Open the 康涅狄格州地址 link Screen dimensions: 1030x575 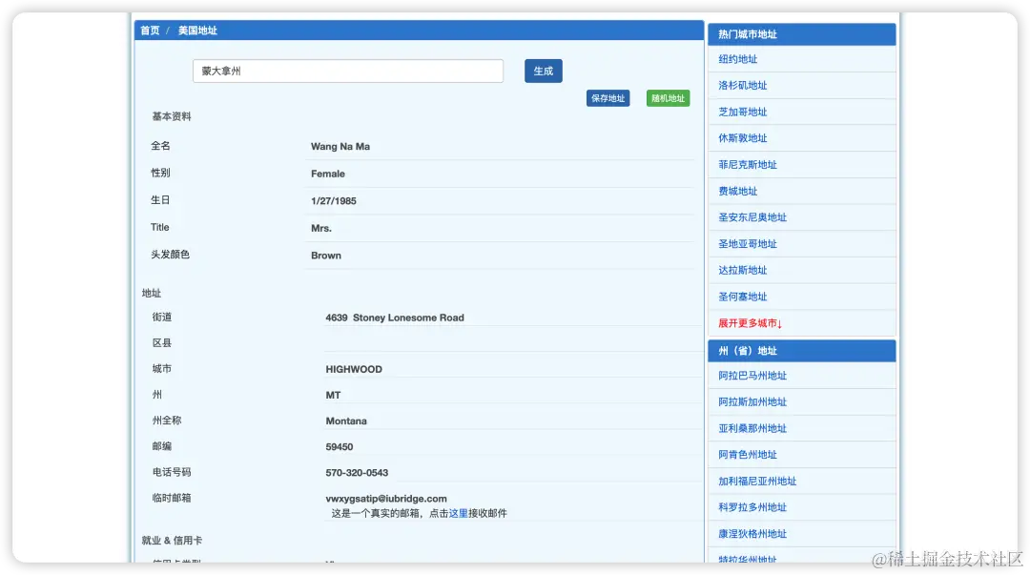tap(752, 534)
